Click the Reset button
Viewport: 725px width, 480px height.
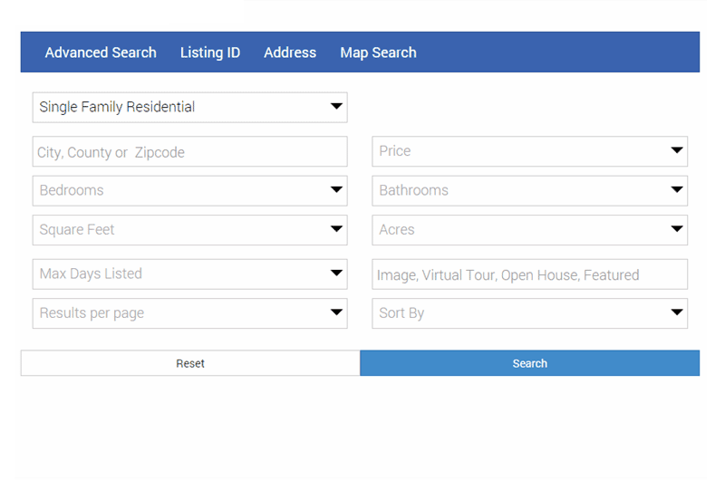(x=190, y=363)
